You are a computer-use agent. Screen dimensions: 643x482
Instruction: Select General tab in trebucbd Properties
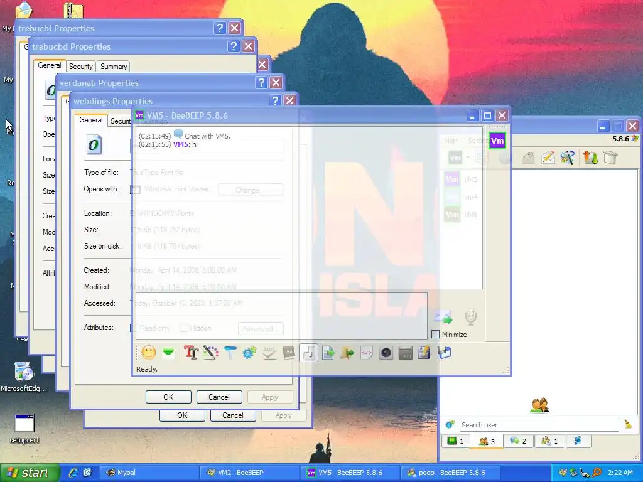[x=50, y=65]
